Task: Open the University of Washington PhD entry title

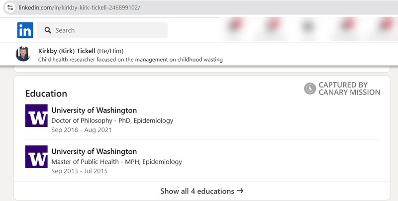Action: coord(94,110)
